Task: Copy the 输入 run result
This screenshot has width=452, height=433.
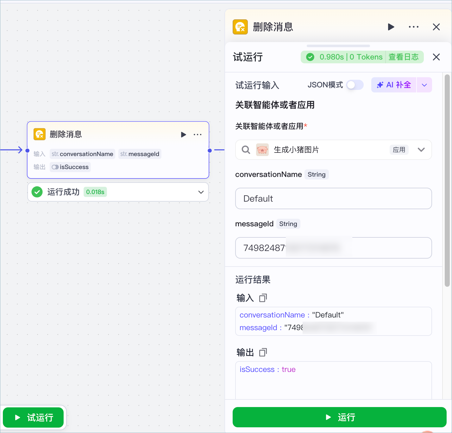Action: tap(263, 298)
